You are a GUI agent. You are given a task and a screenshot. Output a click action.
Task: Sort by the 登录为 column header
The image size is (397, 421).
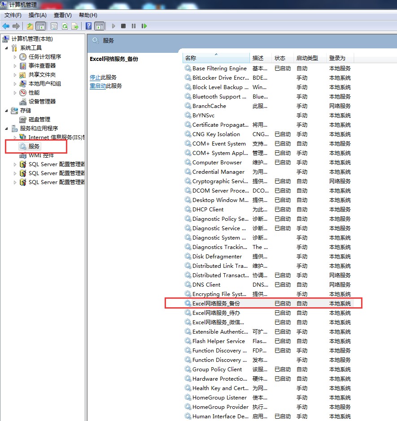(340, 58)
